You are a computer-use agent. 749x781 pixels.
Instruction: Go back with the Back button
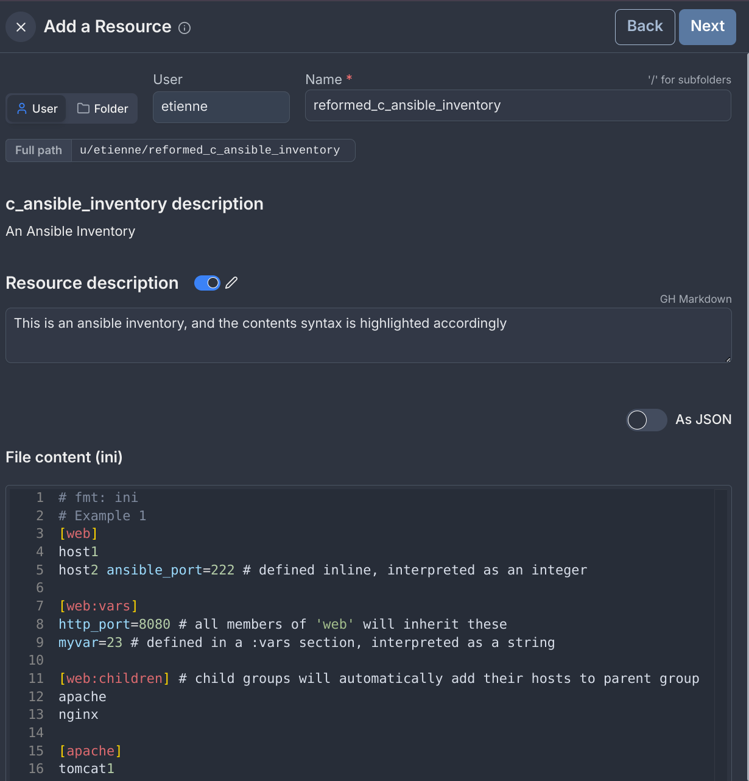[645, 27]
